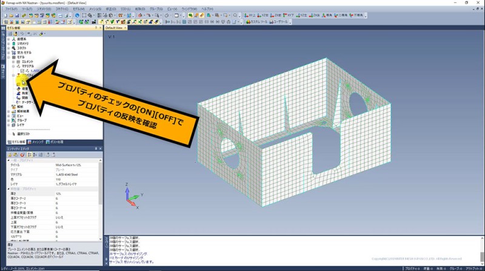Expand the コネクト tree node
Viewport: 485px width, 271px height.
click(x=8, y=48)
